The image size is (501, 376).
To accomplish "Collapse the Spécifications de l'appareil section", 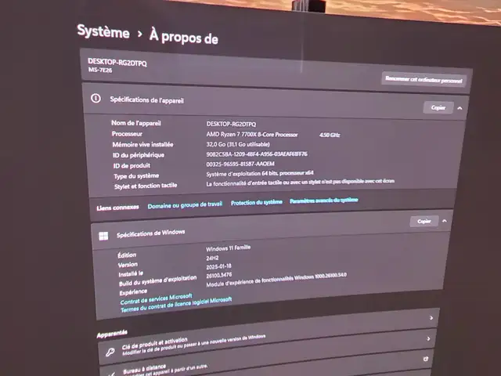I will tap(460, 108).
